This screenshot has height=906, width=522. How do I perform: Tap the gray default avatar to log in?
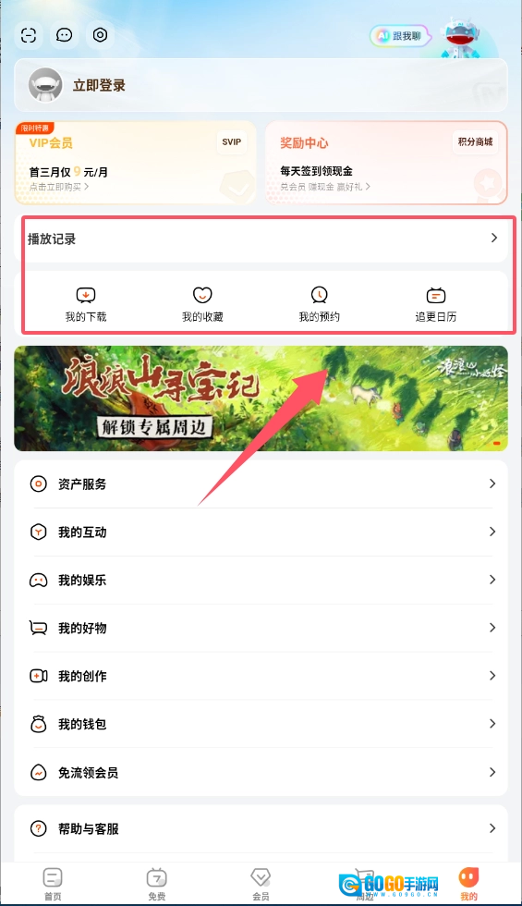coord(45,85)
